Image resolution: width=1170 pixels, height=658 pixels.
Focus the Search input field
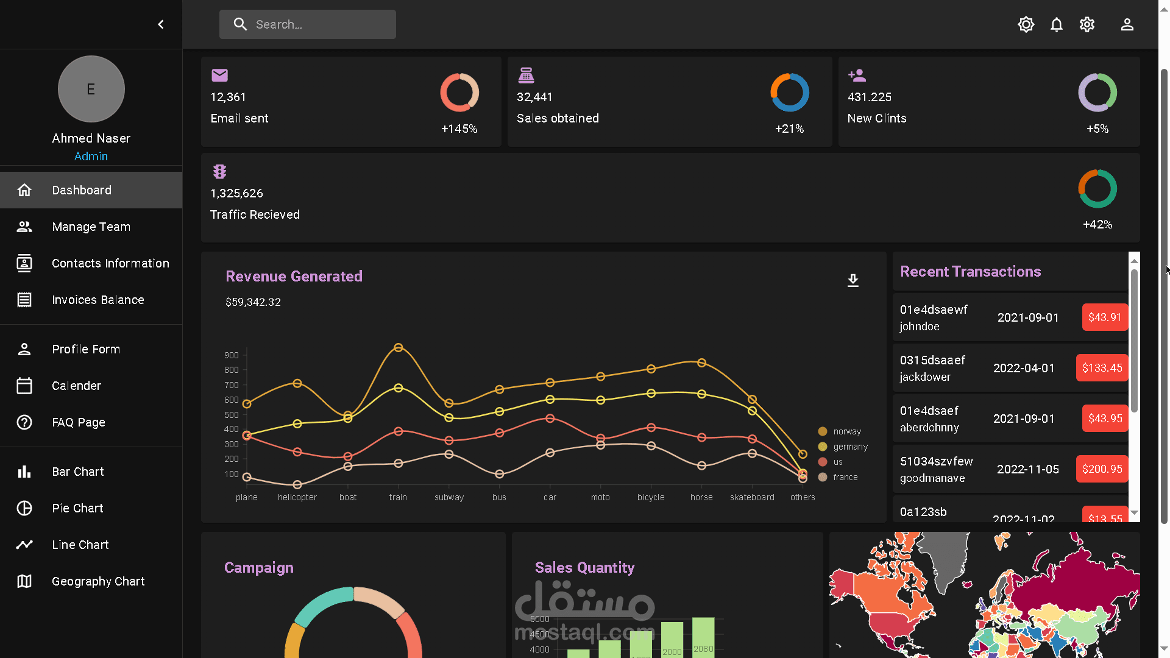click(308, 24)
